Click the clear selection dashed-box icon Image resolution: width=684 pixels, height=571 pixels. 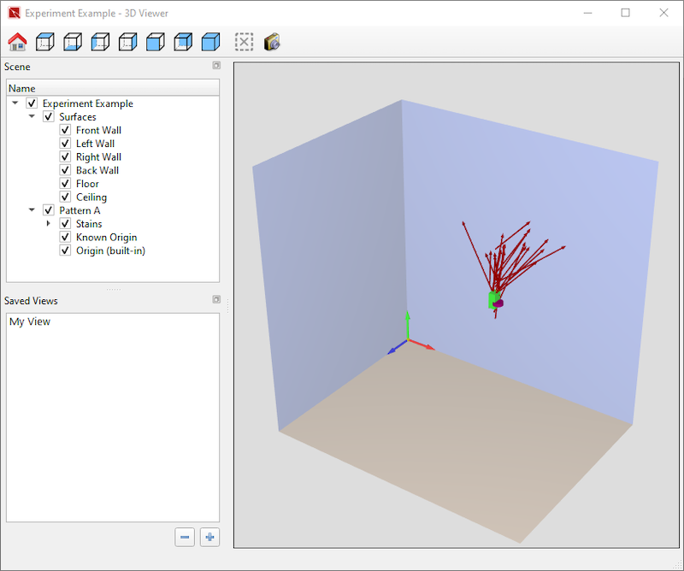pos(245,43)
